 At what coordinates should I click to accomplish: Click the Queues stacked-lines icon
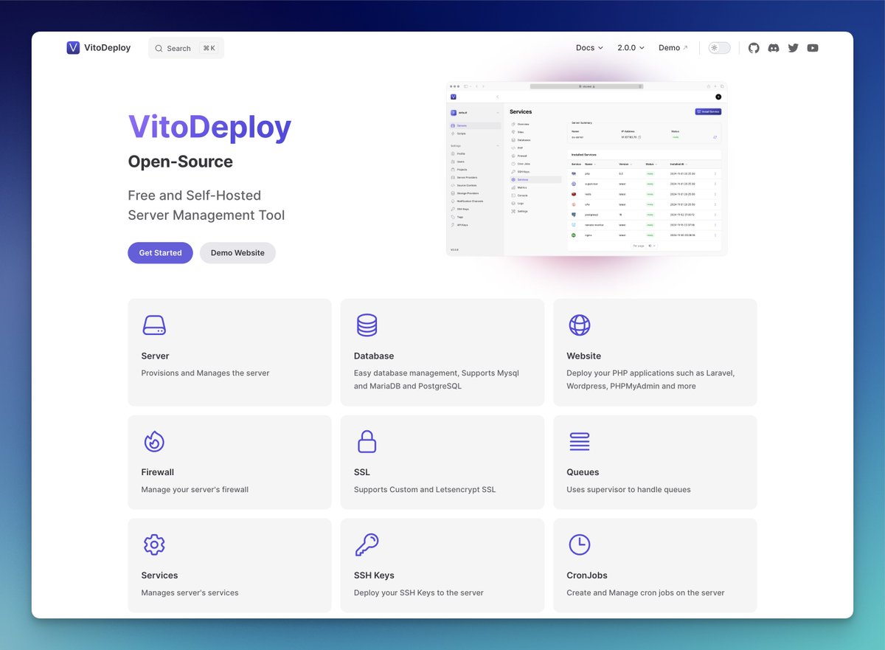click(x=580, y=440)
